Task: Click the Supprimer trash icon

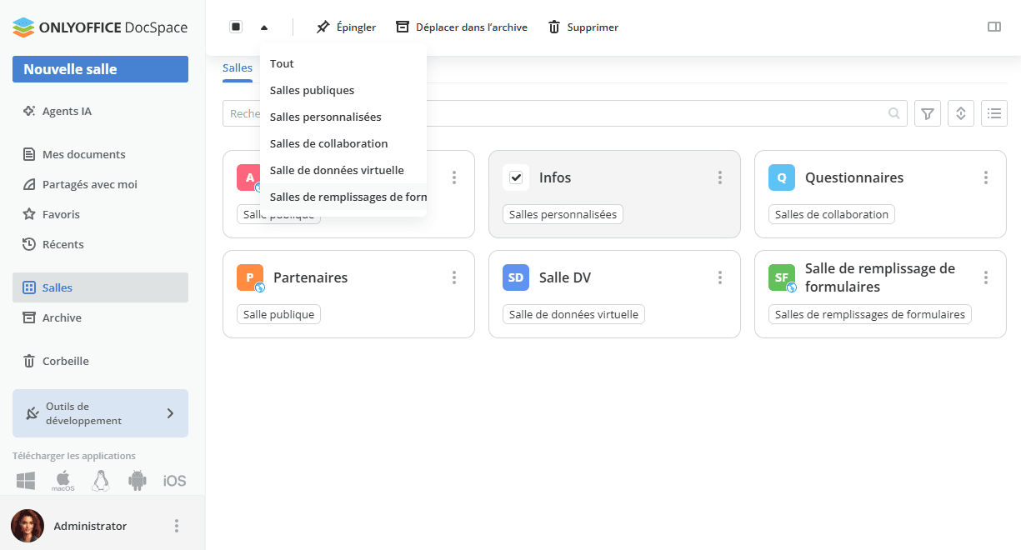Action: click(x=554, y=27)
